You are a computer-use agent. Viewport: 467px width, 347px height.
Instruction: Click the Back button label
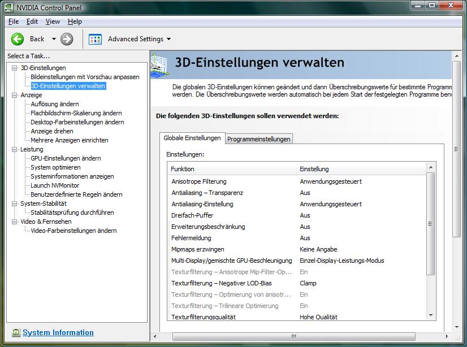[x=37, y=39]
